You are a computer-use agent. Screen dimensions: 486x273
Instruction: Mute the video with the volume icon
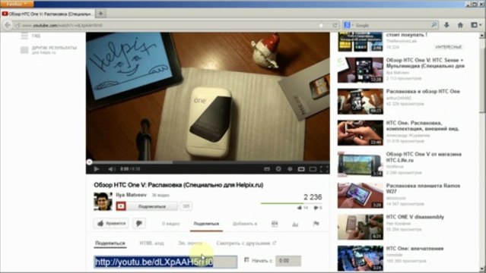[112, 169]
